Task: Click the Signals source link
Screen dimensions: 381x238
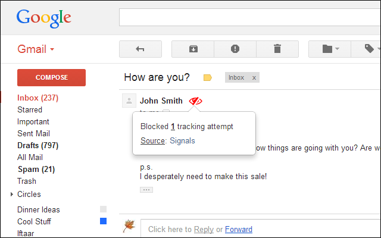Action: (182, 140)
